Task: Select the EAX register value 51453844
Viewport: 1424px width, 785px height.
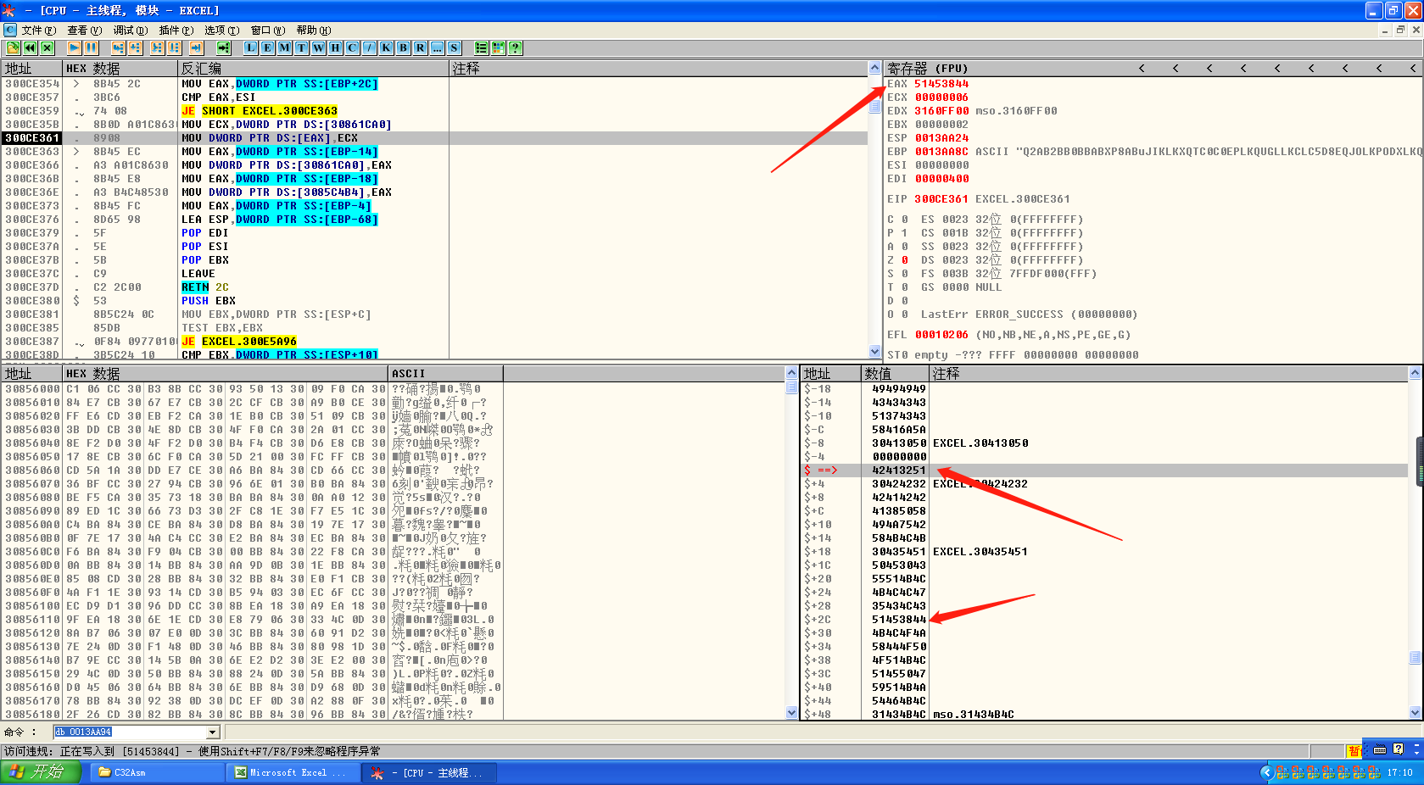Action: click(x=941, y=84)
